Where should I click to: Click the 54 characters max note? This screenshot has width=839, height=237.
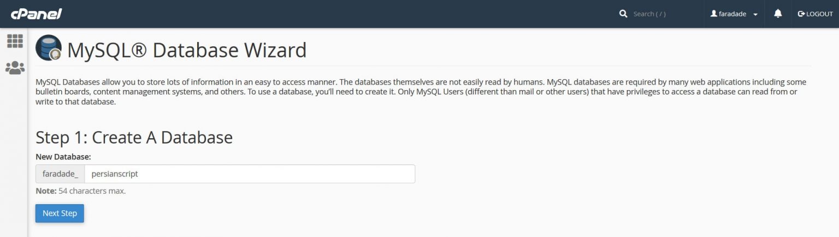click(80, 191)
